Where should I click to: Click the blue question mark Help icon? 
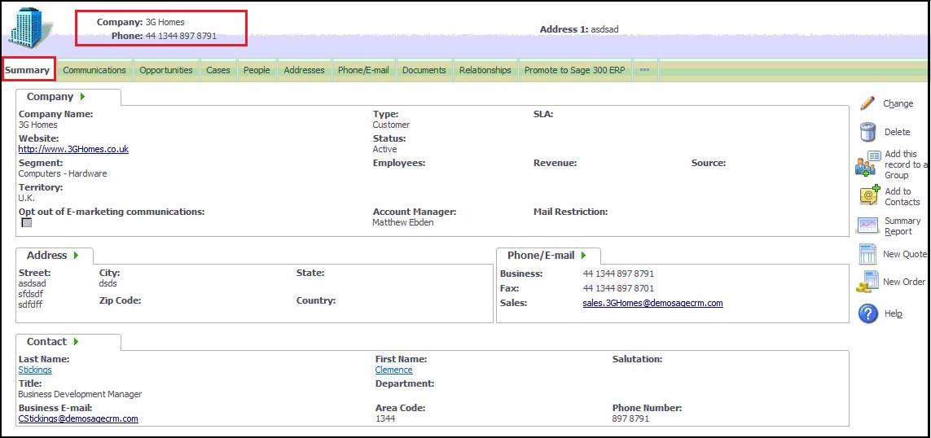868,313
